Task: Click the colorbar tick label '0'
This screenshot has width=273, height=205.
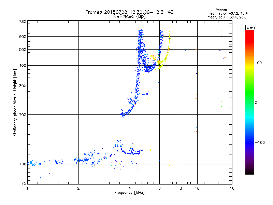Action: tap(256, 103)
